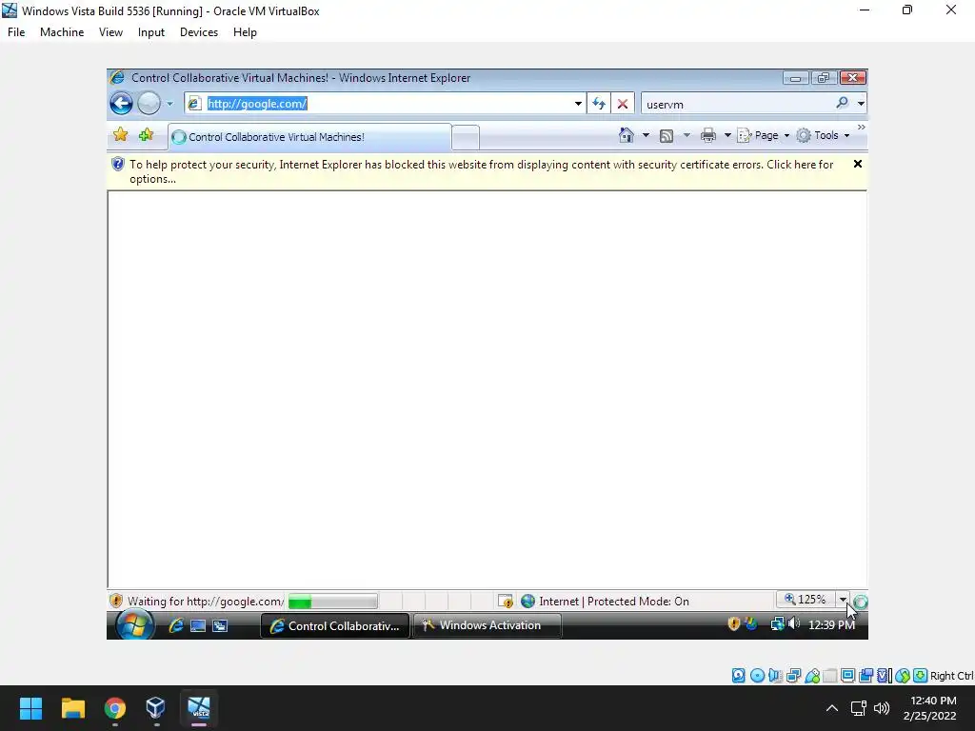Expand the address bar URL history dropdown
The image size is (975, 731).
click(578, 104)
